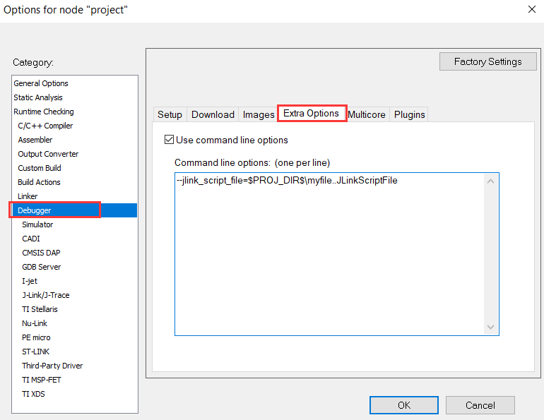
Task: Confirm with the OK button
Action: point(404,405)
